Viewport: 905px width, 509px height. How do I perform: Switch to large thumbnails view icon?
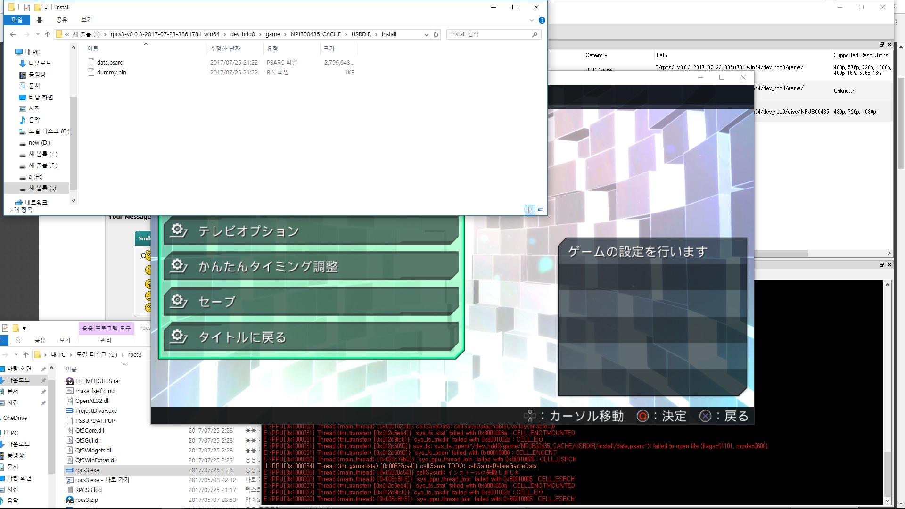[540, 210]
